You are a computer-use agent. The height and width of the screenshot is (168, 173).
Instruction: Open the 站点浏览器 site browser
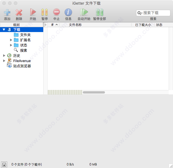pos(22,66)
